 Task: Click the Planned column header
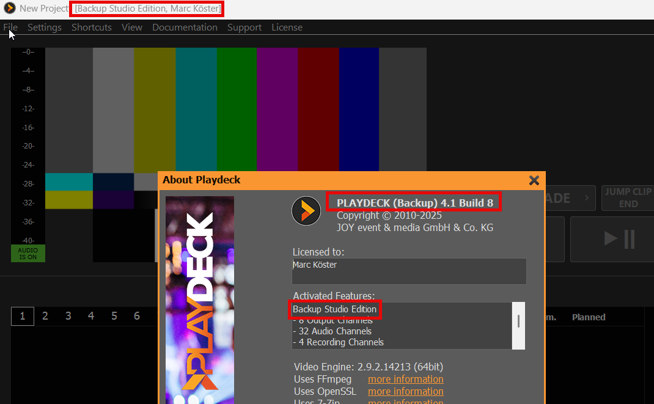pos(589,317)
